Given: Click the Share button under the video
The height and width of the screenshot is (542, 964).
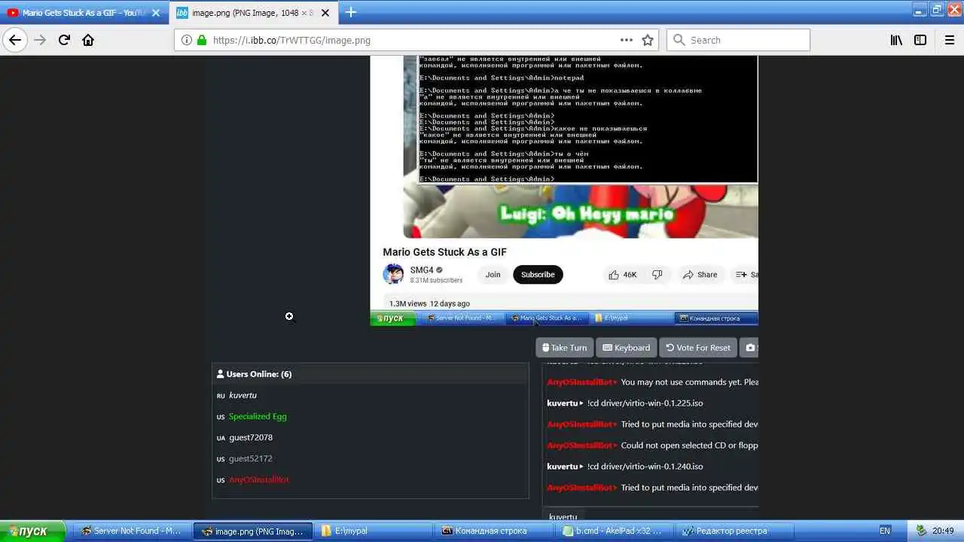Looking at the screenshot, I should (700, 275).
